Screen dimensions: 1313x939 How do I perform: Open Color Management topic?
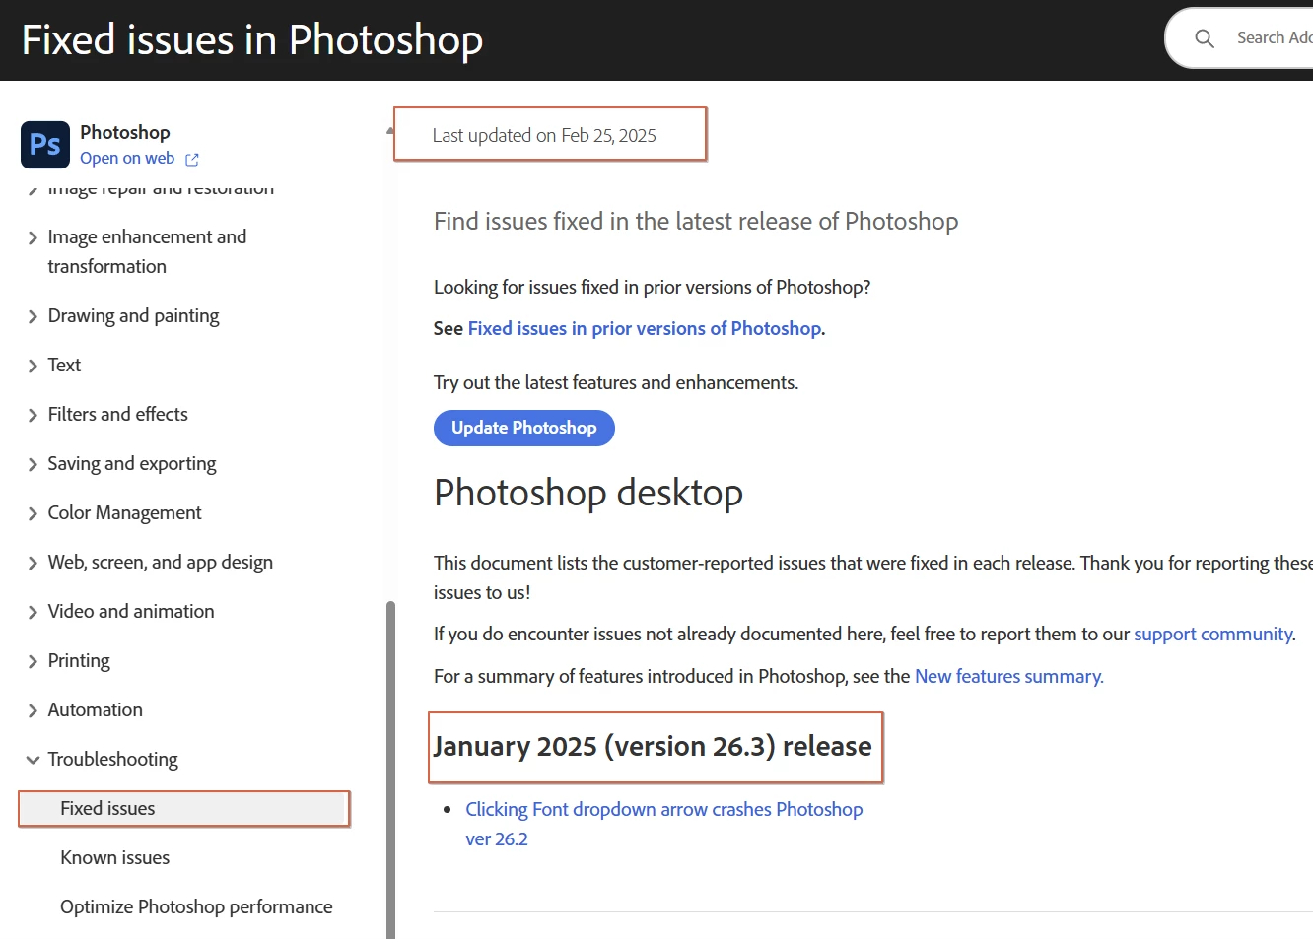pos(124,512)
